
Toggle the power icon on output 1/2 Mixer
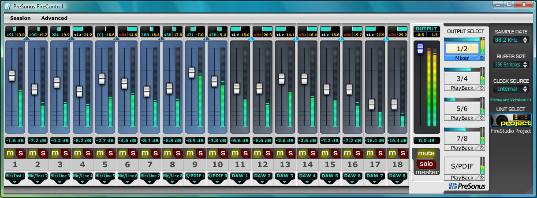pos(481,58)
